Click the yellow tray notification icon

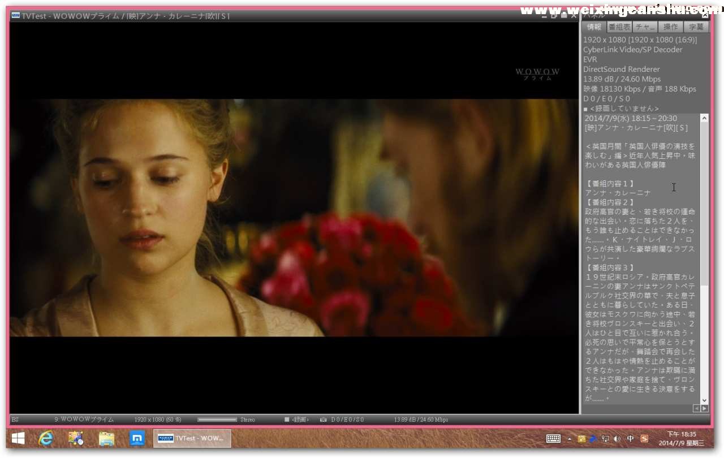(581, 438)
